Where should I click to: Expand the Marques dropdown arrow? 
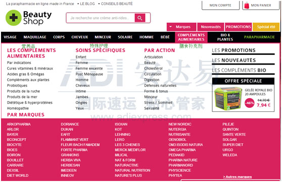click(x=170, y=27)
